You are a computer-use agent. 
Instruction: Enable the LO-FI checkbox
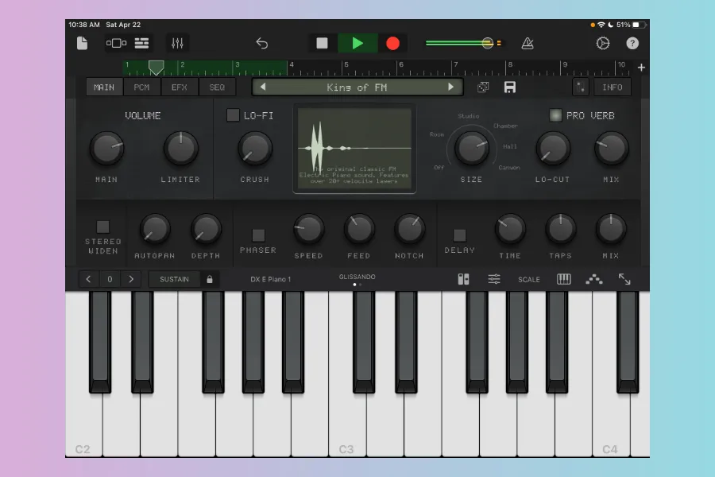coord(233,115)
